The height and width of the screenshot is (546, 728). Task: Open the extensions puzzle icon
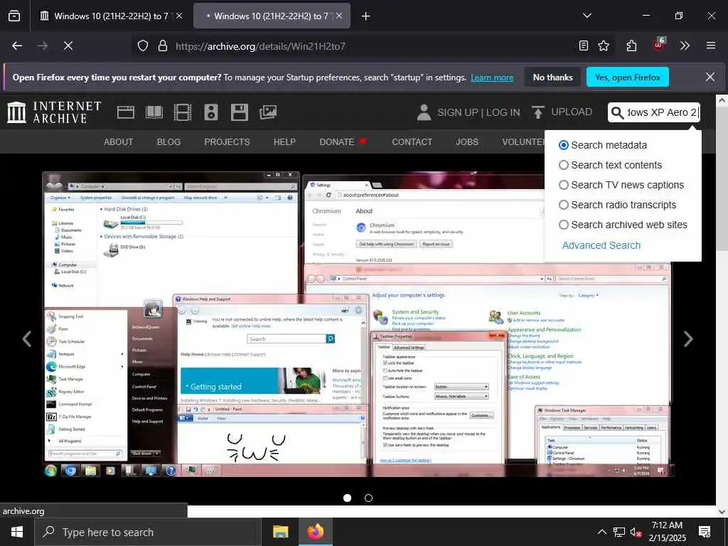(631, 45)
